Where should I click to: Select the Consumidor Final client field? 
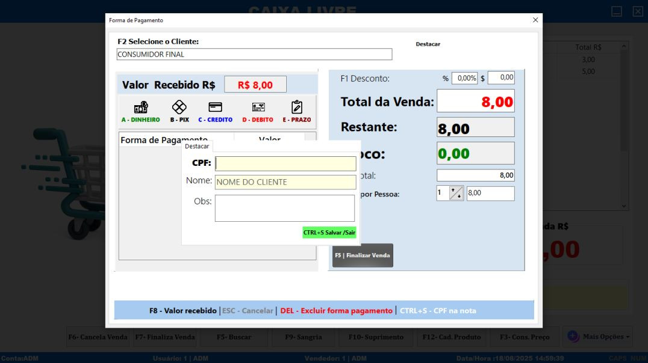(254, 54)
